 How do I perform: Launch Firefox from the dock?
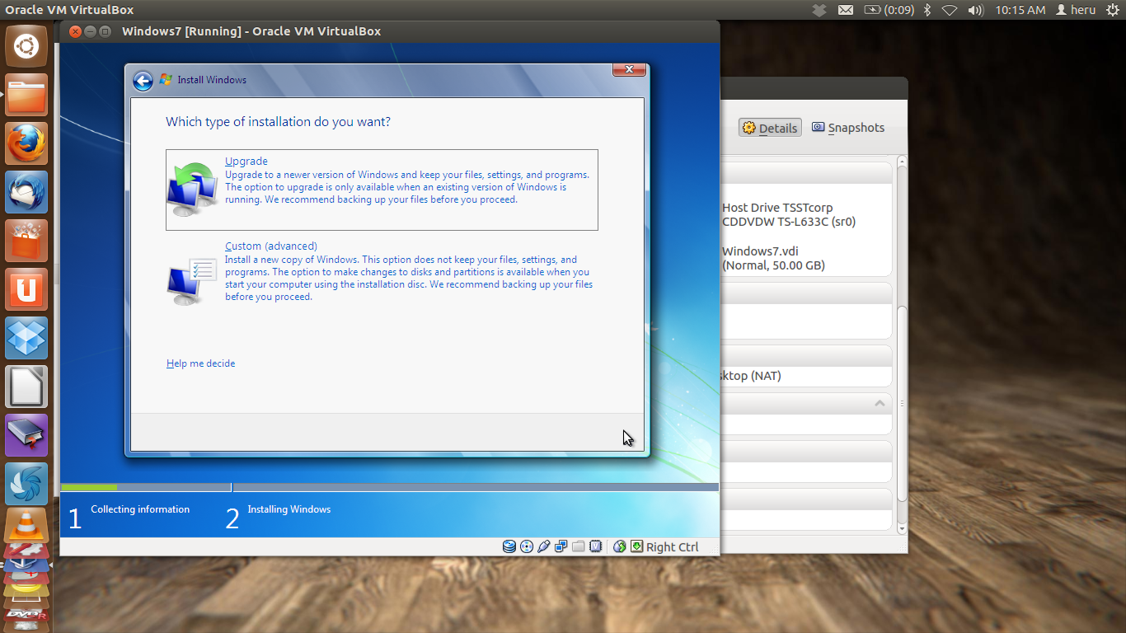click(x=26, y=143)
